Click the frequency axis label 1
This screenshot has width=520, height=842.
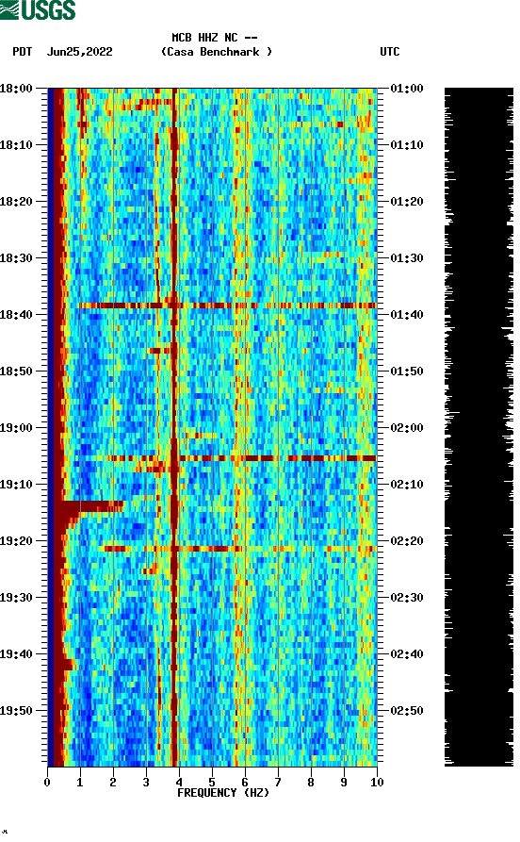tap(80, 783)
